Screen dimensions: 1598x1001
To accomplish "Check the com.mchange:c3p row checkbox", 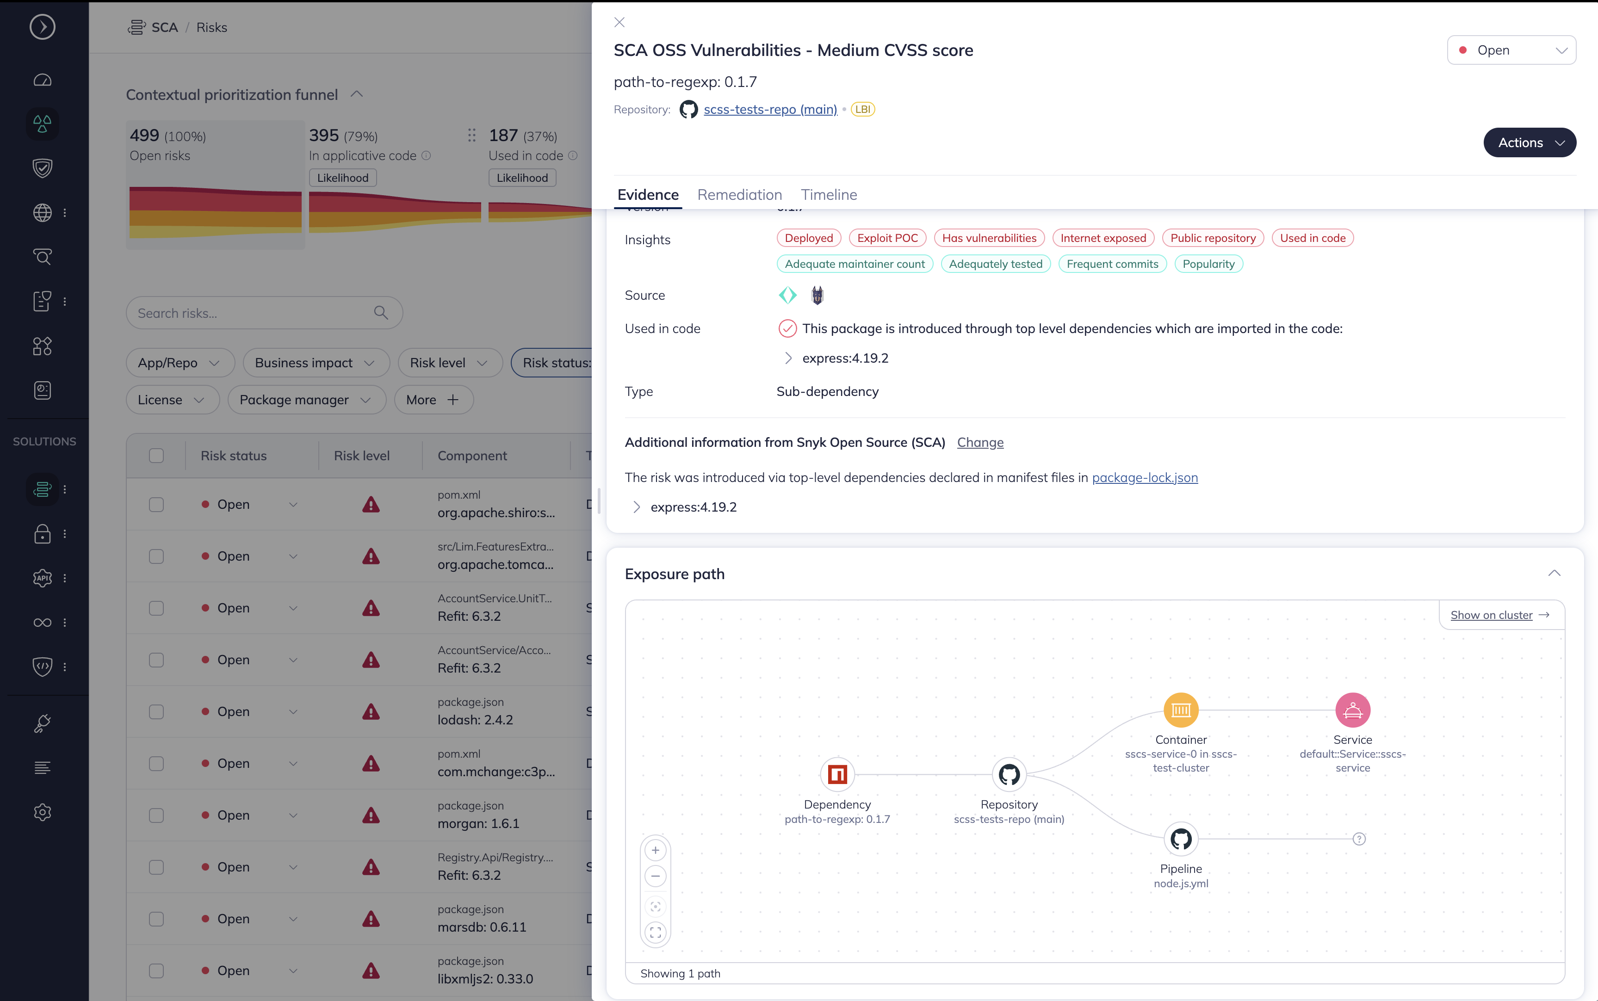I will (x=156, y=763).
